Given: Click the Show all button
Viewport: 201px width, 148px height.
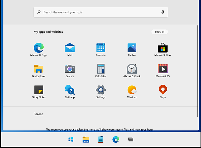Looking at the screenshot, I should (x=160, y=32).
